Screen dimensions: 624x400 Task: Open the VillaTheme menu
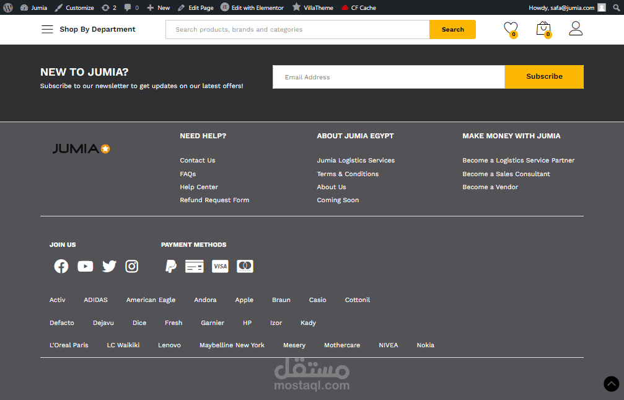coord(313,7)
